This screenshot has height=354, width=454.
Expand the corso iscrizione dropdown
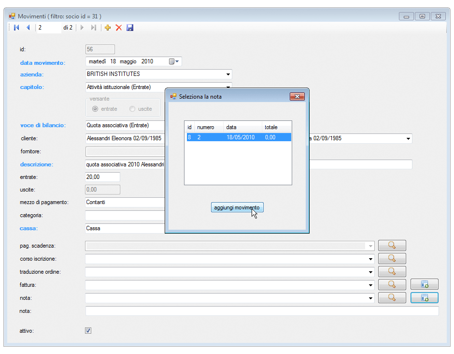(370, 259)
